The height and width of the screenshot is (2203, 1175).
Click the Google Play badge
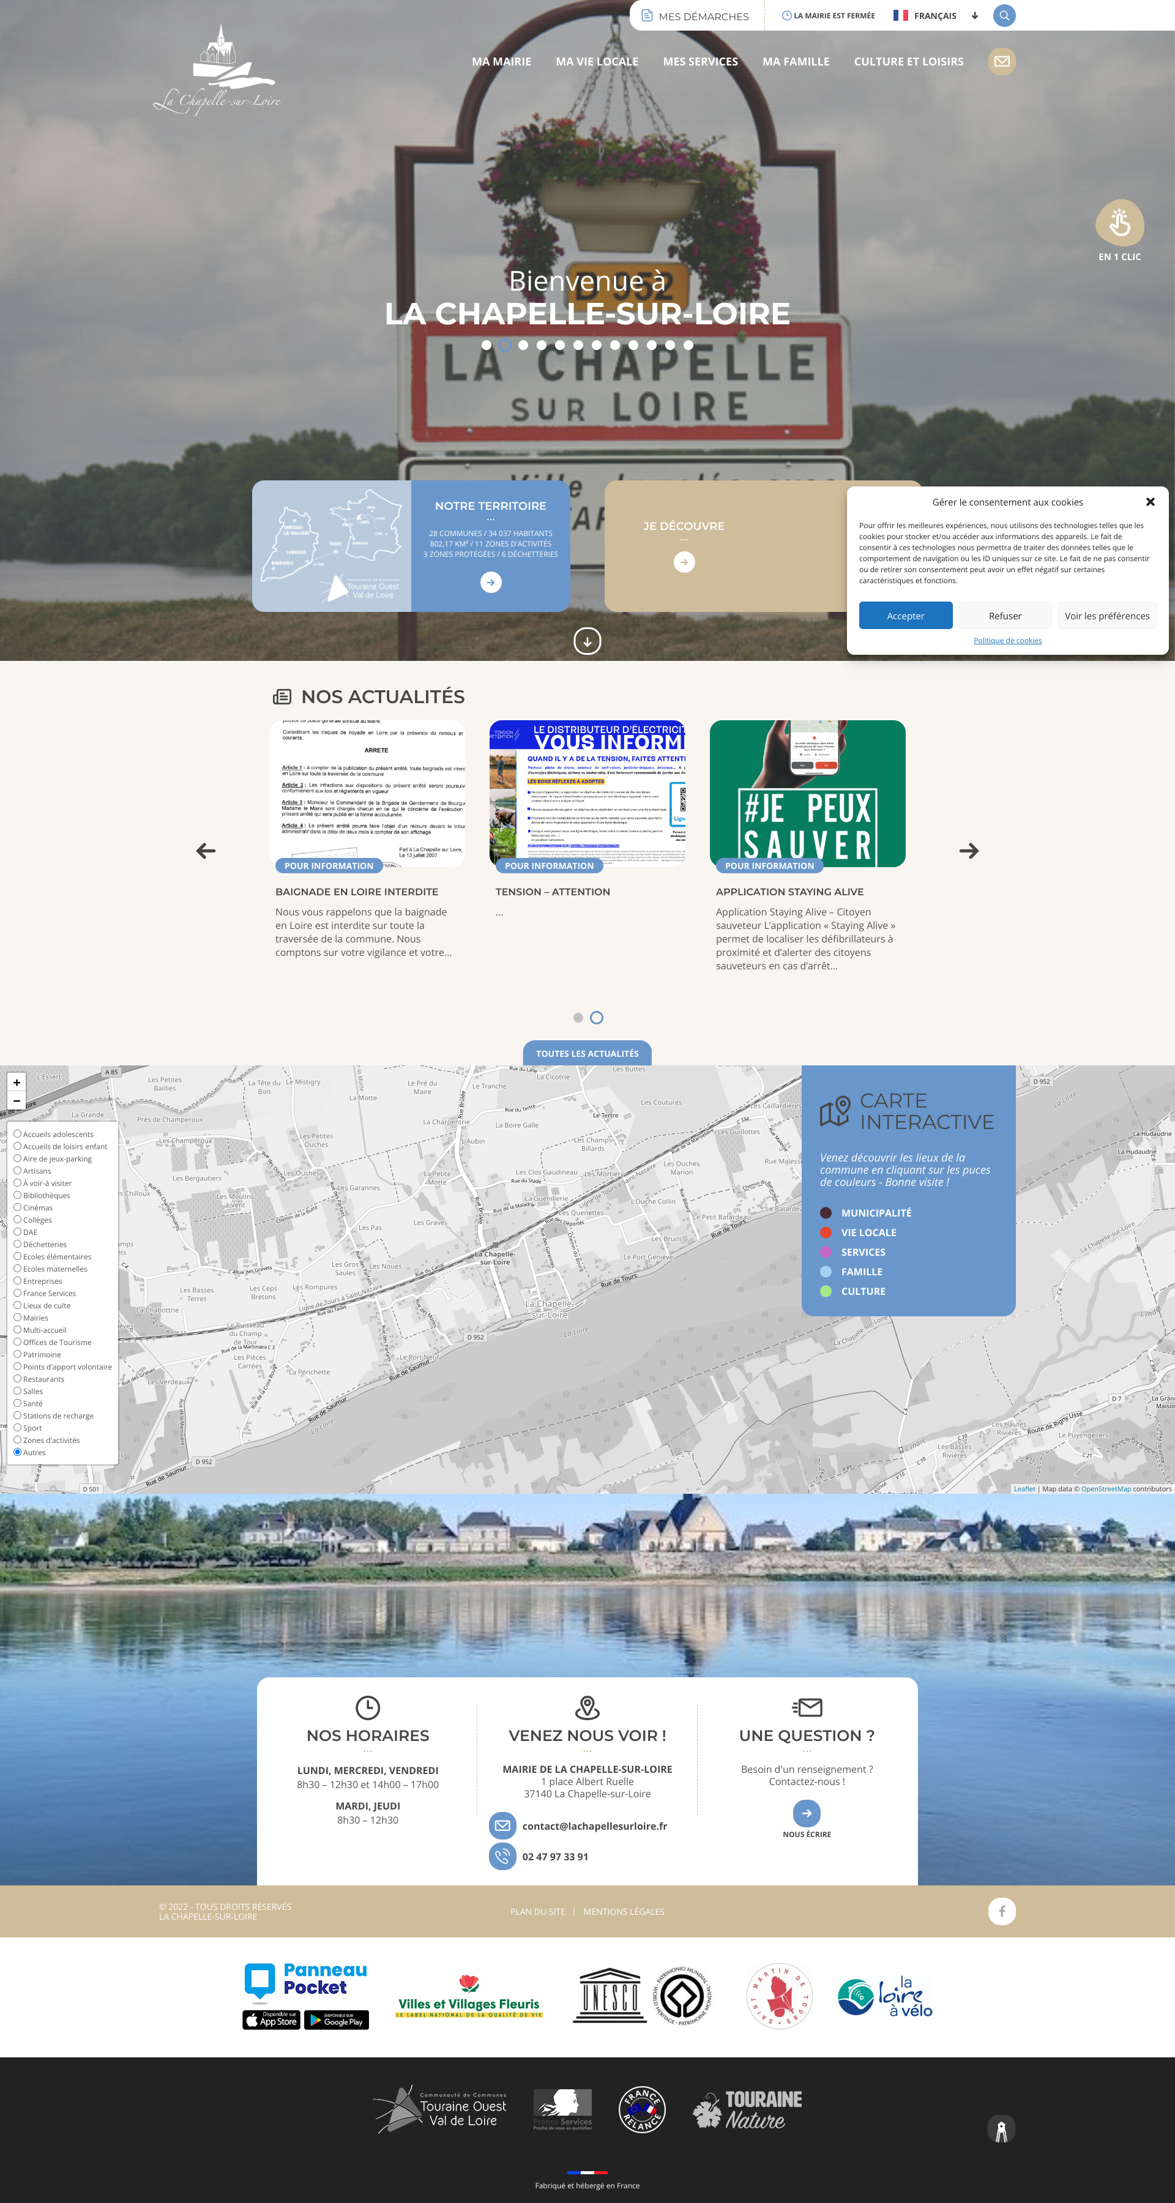[337, 2020]
